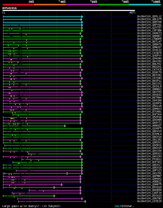Select the UniRef100_Q50LG8 label

tap(149, 106)
